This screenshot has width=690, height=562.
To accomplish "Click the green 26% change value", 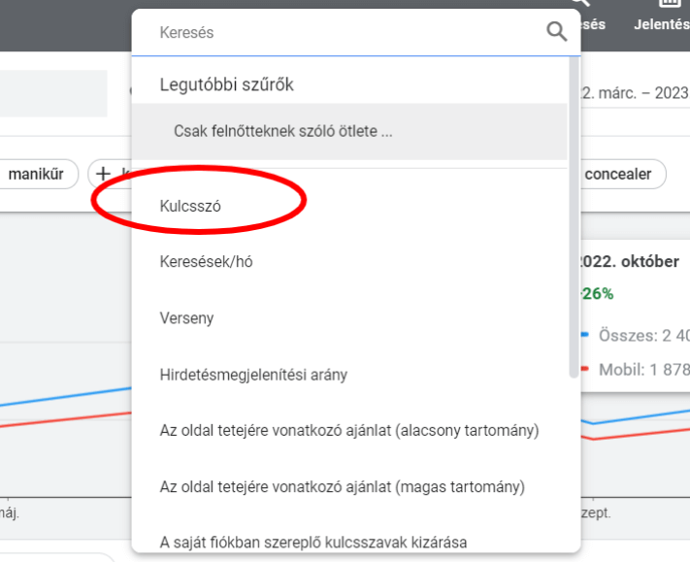I will (x=598, y=293).
